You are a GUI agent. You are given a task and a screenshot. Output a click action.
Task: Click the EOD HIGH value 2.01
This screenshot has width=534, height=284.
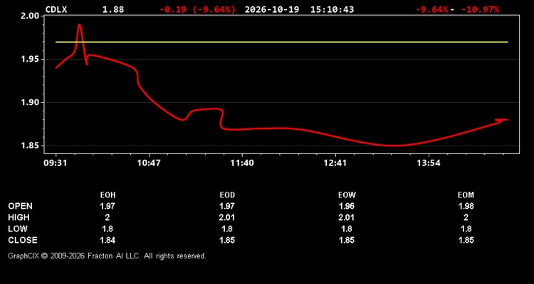coord(227,217)
